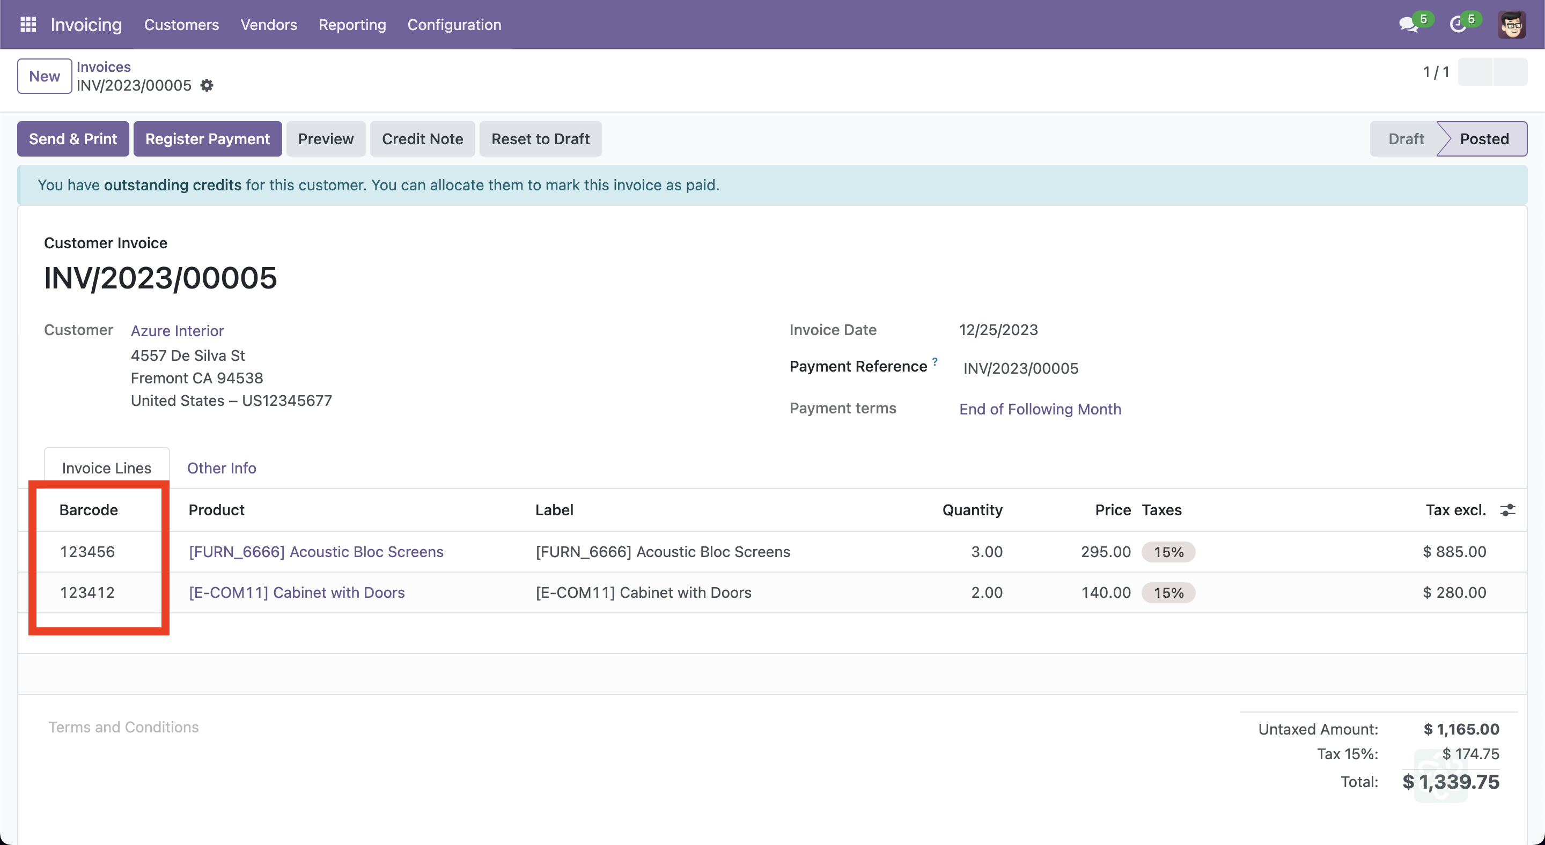The height and width of the screenshot is (845, 1545).
Task: Switch to the Other Info tab
Action: [222, 468]
